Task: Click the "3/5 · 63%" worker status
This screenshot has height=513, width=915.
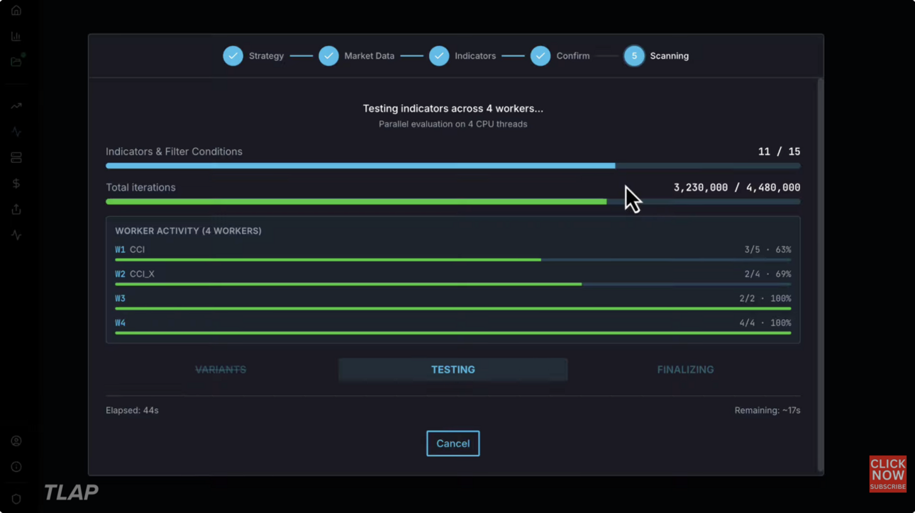Action: 767,249
